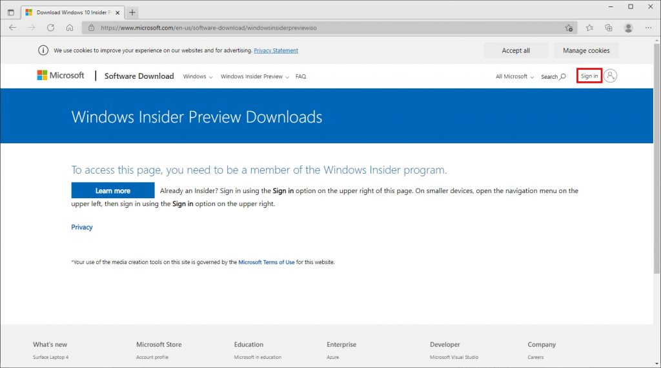Click the browser back arrow
This screenshot has width=661, height=368.
pos(13,28)
